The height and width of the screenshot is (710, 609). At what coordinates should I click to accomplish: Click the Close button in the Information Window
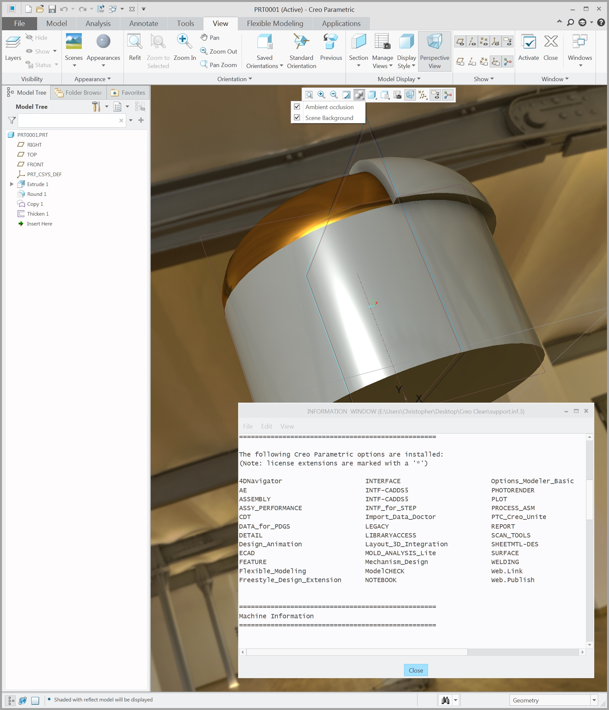tap(416, 670)
